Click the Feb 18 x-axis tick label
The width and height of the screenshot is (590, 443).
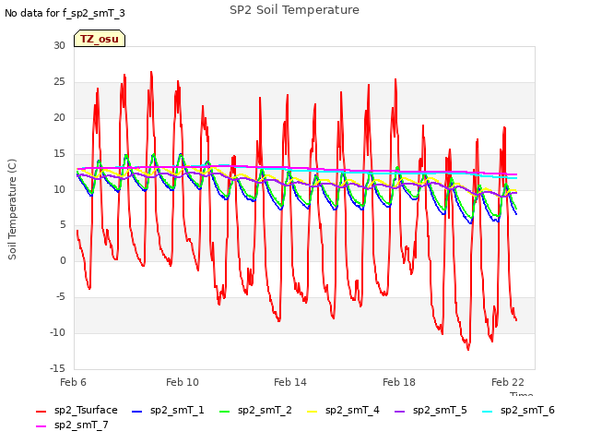399,382
